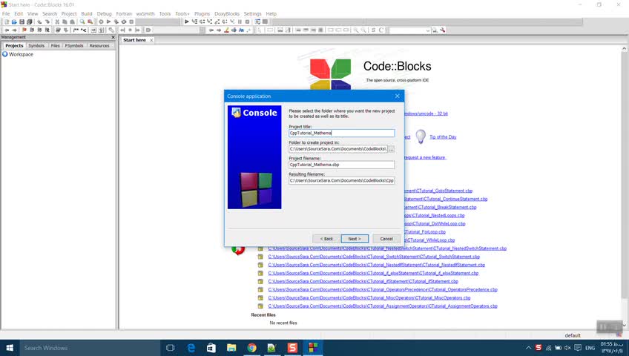Click the Debugging windows toolbar icon
This screenshot has height=356, width=629.
click(x=257, y=22)
